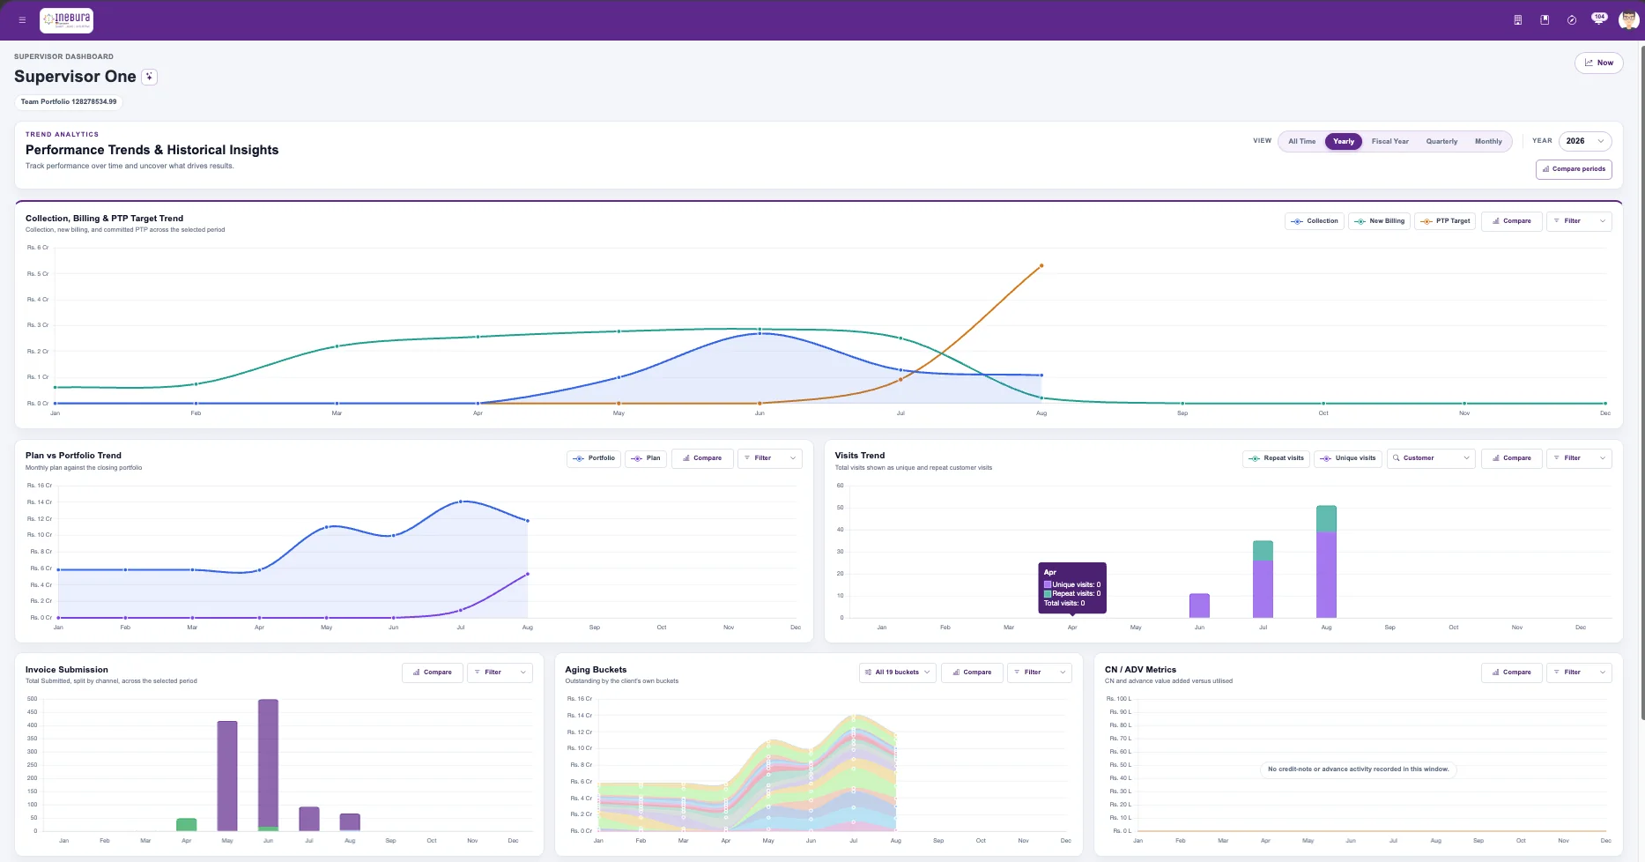The height and width of the screenshot is (862, 1645).
Task: Toggle the Portfolio series legend
Action: (594, 458)
